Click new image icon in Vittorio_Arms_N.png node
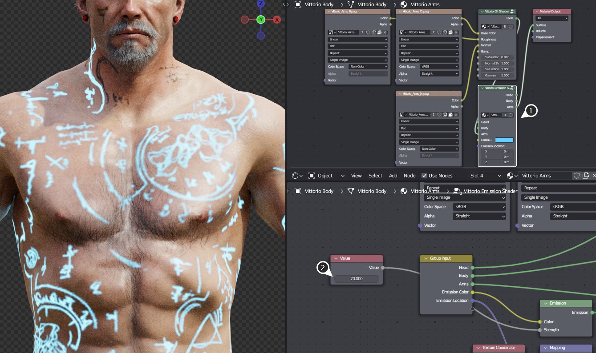The image size is (596, 353). click(445, 115)
